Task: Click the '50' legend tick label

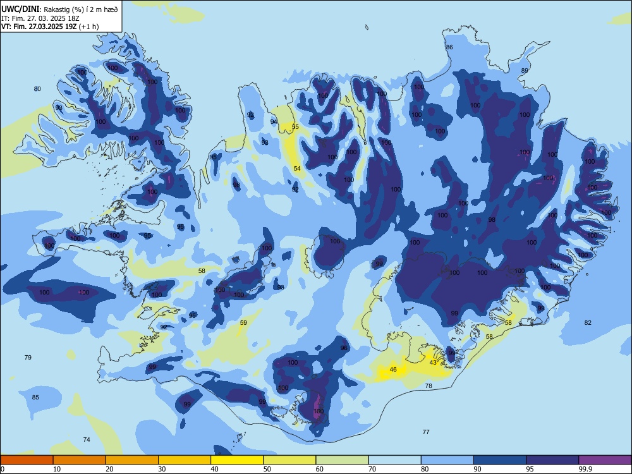Action: point(267,469)
